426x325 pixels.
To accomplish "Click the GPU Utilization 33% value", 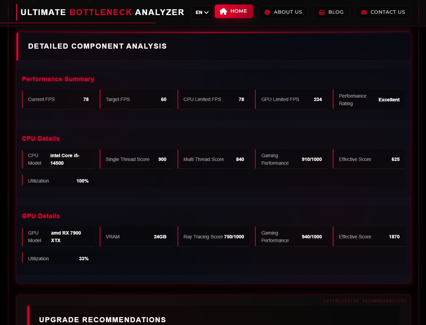I will coord(84,259).
